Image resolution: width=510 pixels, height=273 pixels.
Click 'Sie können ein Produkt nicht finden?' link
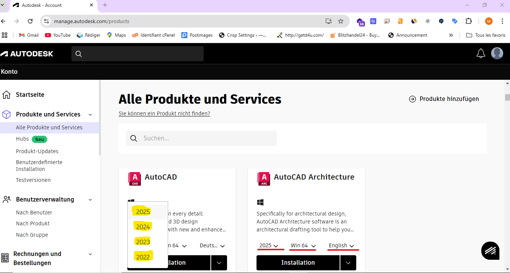point(164,113)
